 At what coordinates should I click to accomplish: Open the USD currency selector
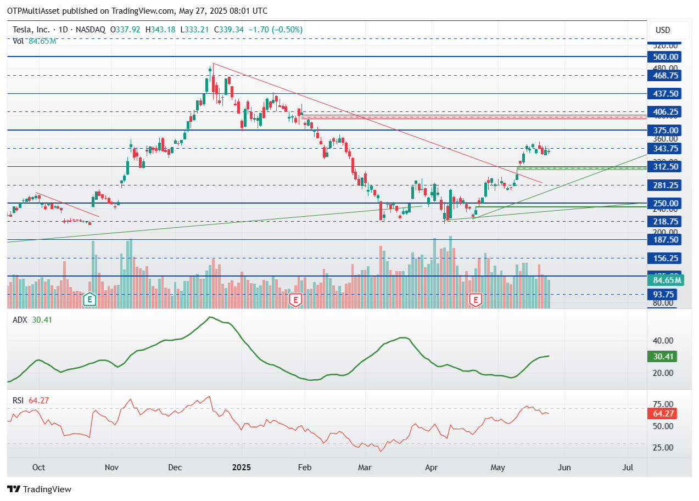663,30
